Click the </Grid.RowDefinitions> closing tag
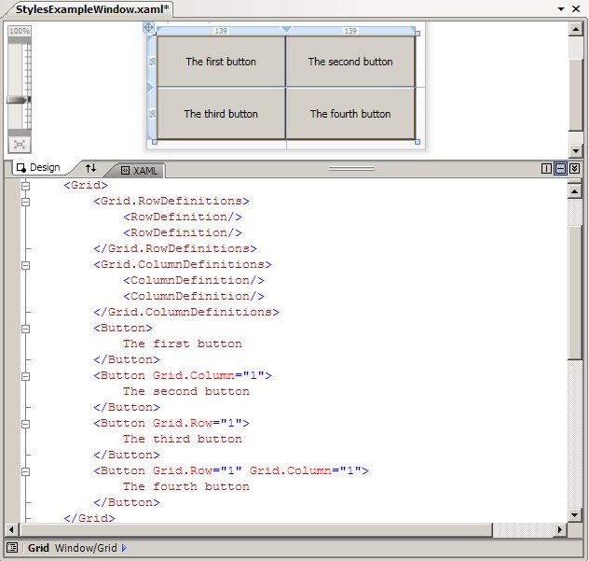Viewport: 589px width, 561px height. click(175, 248)
